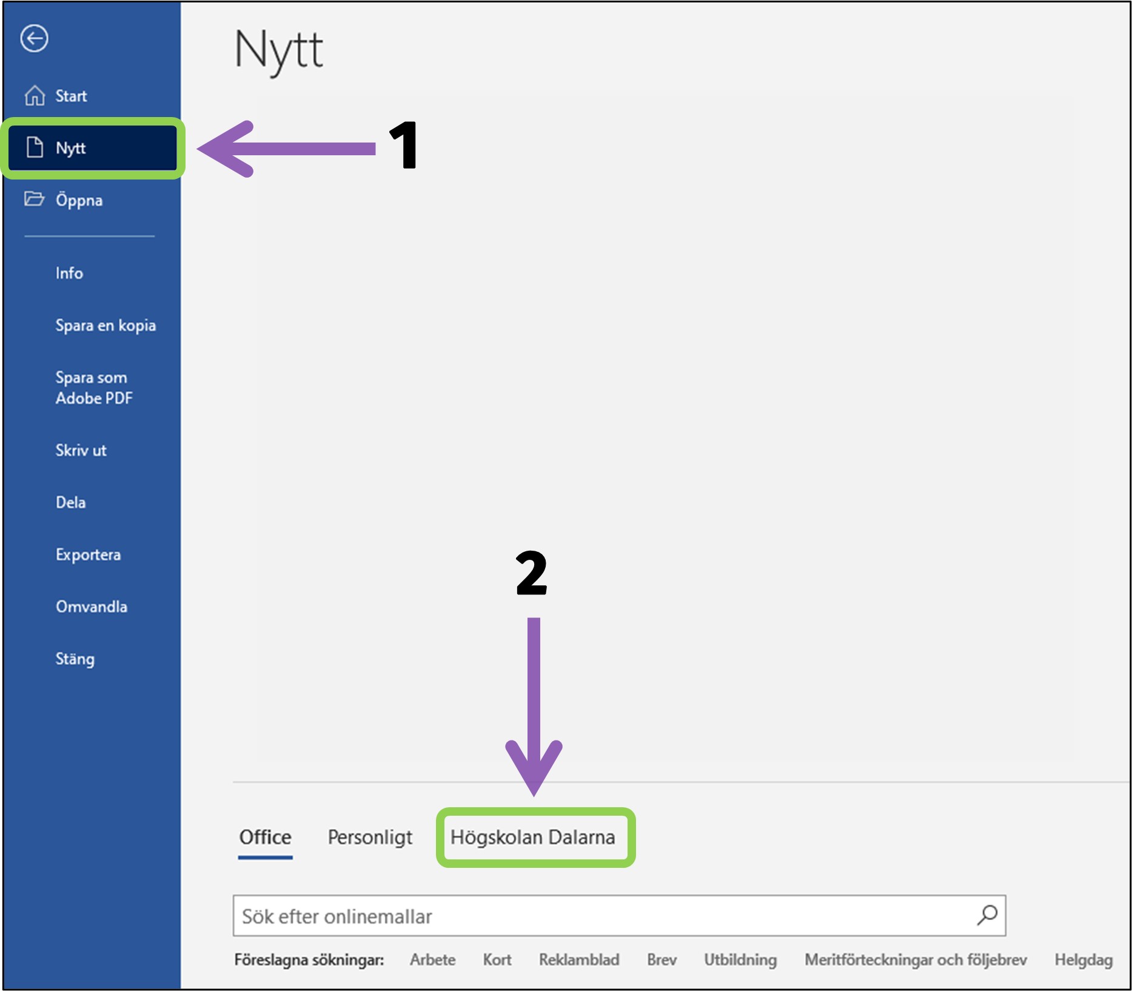Click the Start home icon
Viewport: 1132px width, 991px height.
point(35,96)
